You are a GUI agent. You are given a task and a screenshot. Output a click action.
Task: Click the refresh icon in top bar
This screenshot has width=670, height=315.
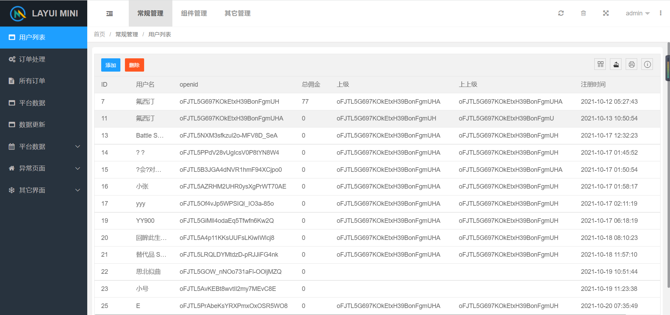point(561,13)
